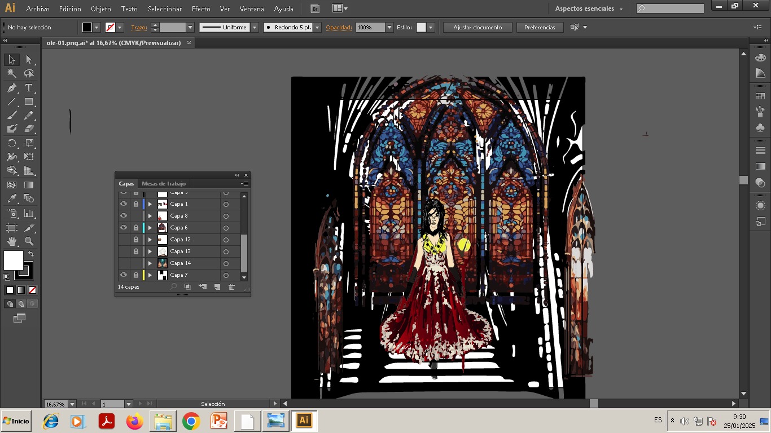The width and height of the screenshot is (771, 433).
Task: Open the Efecto menu
Action: point(201,9)
